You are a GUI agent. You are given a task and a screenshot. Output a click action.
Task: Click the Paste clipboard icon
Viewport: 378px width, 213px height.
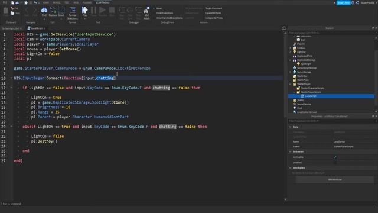[x=5, y=11]
